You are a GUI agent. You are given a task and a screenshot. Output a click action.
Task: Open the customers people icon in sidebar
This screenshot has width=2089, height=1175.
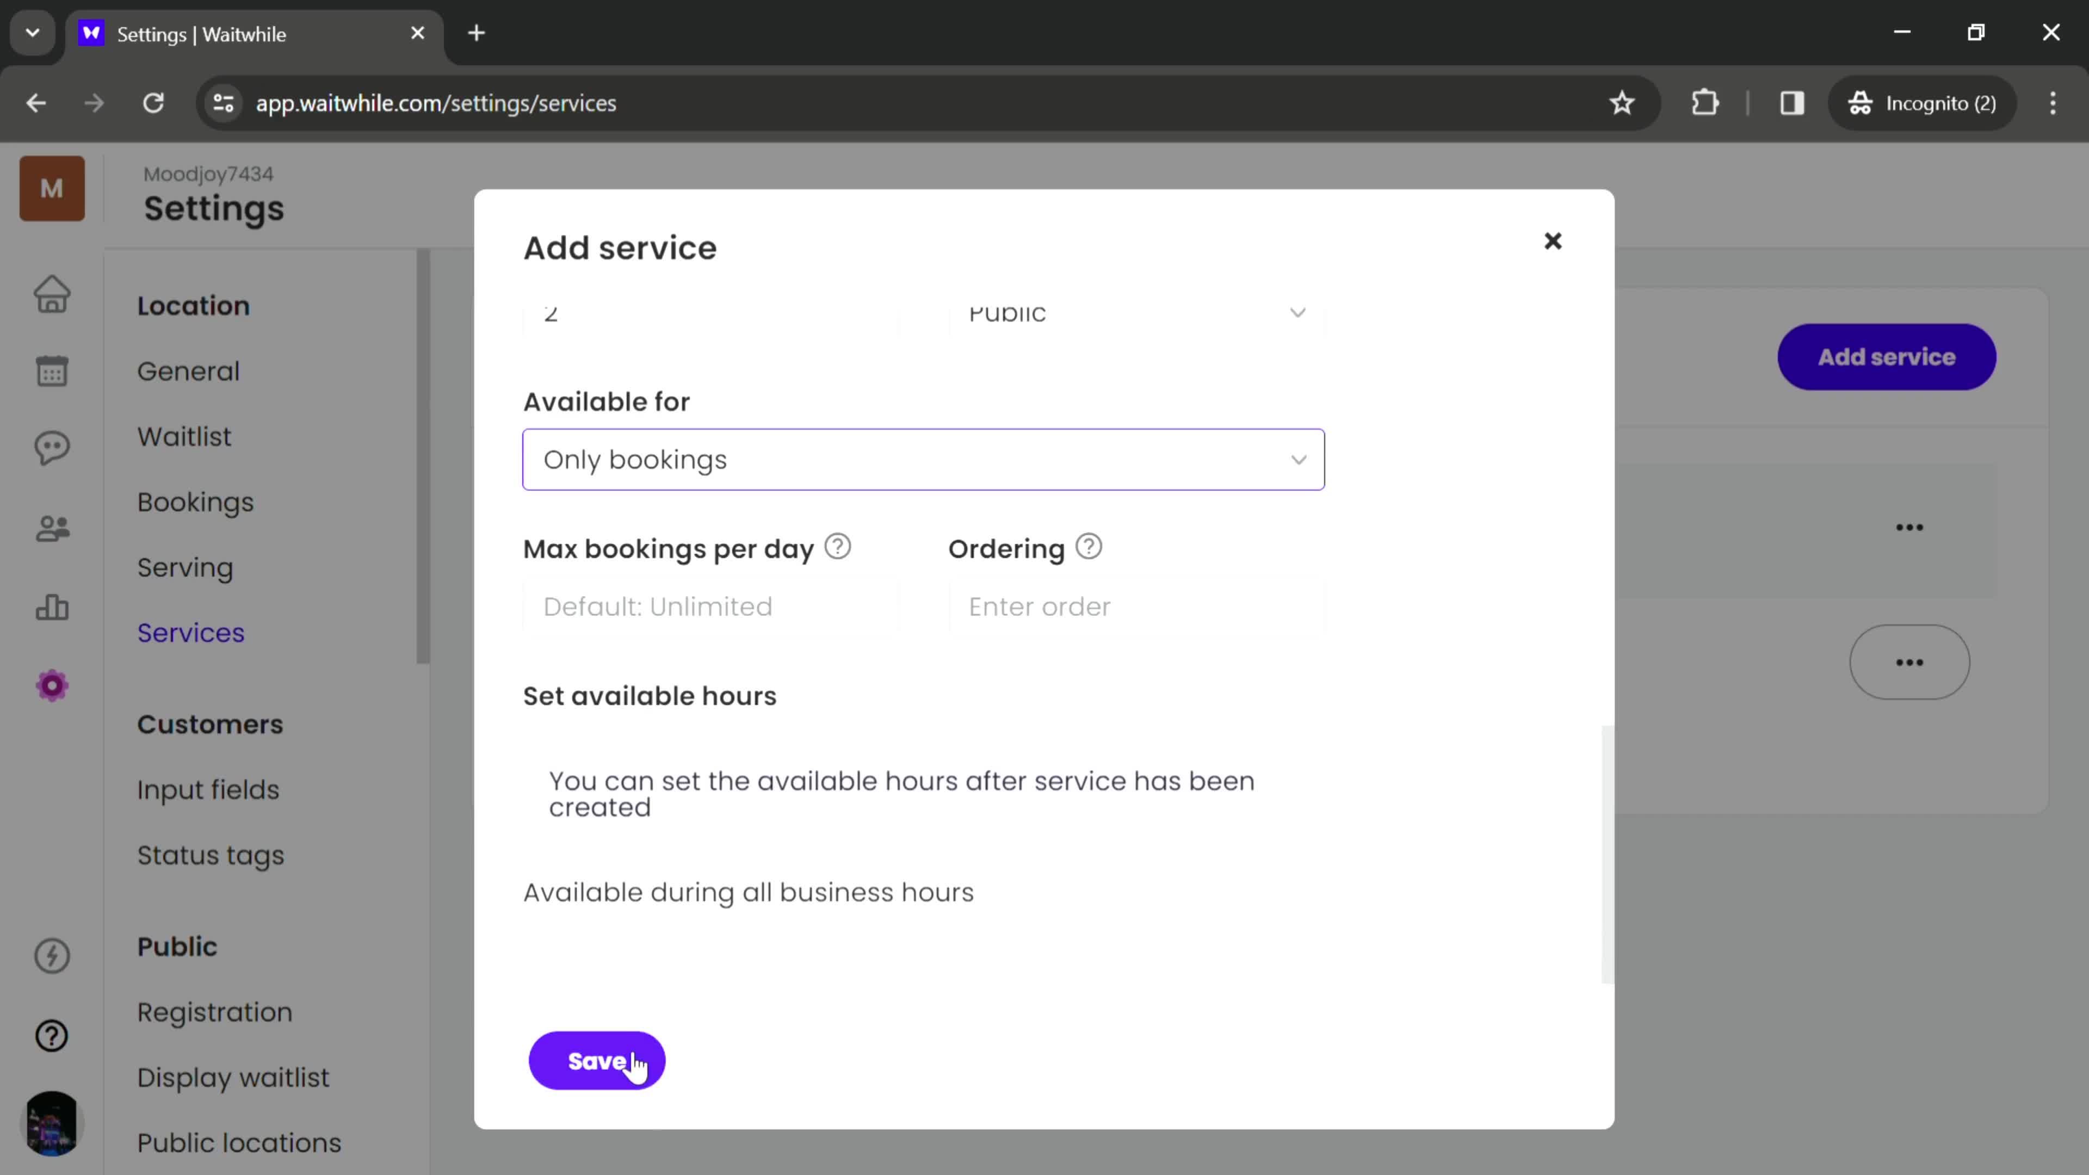pos(52,529)
